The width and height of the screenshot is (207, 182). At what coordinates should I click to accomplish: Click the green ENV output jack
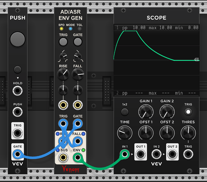(78, 157)
